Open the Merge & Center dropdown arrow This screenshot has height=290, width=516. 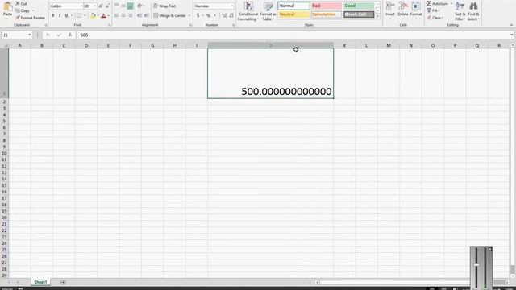[x=189, y=15]
